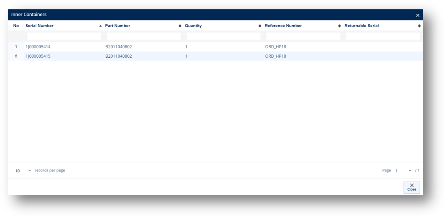Close the Inner Containers dialog with X icon
Viewport: 445px width, 217px height.
(417, 15)
